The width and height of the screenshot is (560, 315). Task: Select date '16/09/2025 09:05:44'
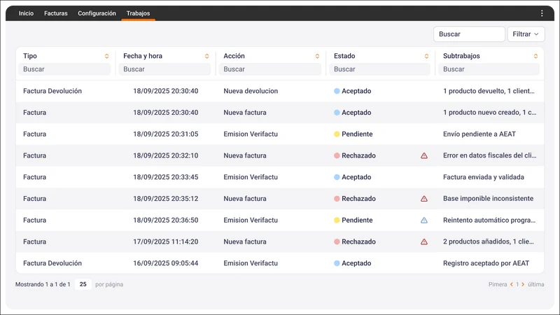[x=166, y=263]
